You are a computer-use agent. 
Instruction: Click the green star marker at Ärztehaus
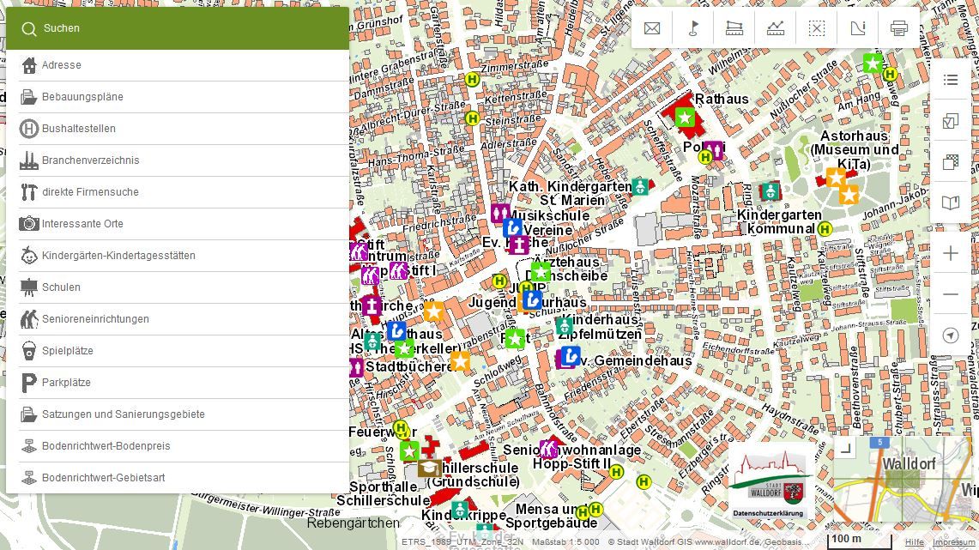[541, 271]
